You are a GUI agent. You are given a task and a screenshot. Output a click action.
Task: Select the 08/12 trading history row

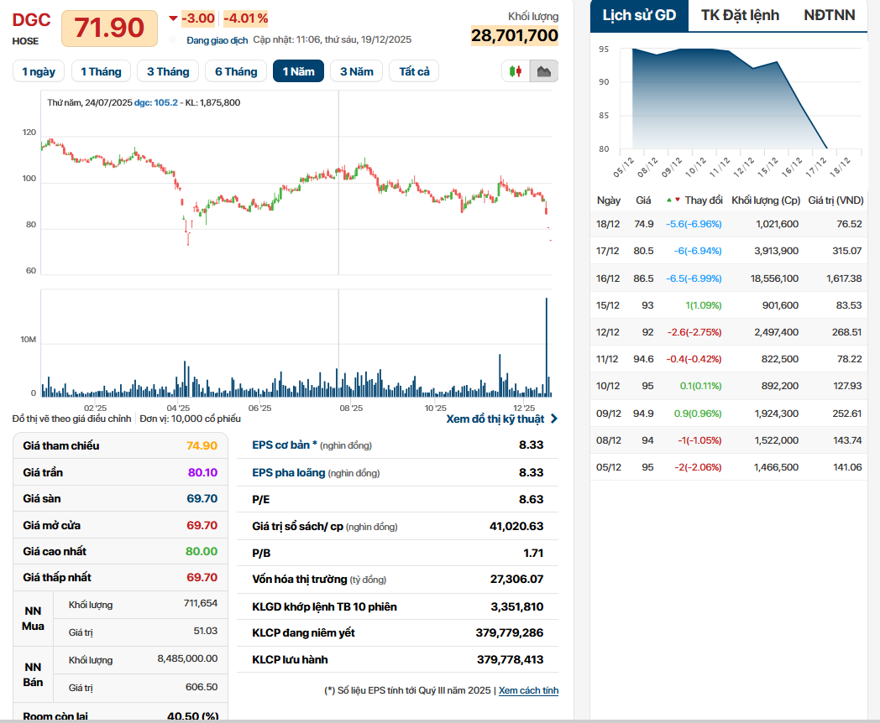(729, 440)
